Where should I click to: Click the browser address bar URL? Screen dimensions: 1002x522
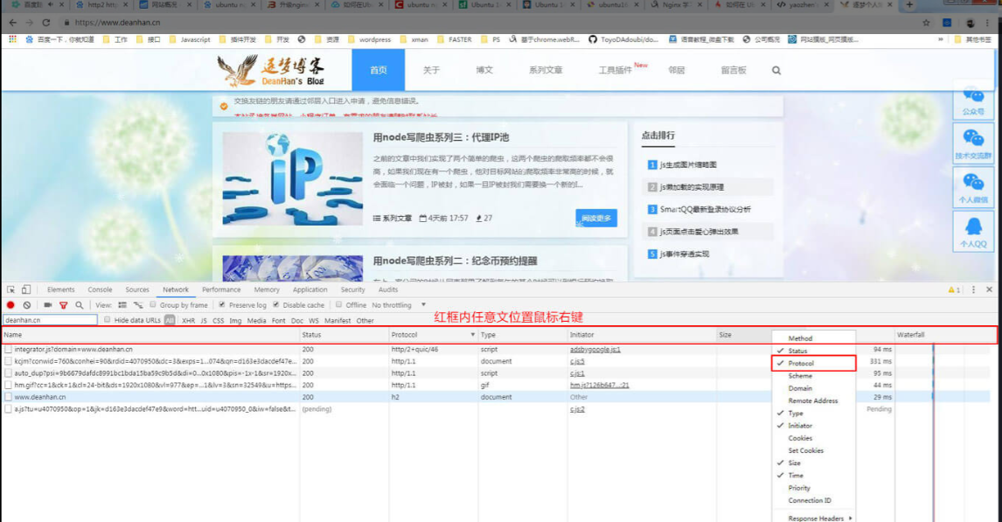coord(117,23)
